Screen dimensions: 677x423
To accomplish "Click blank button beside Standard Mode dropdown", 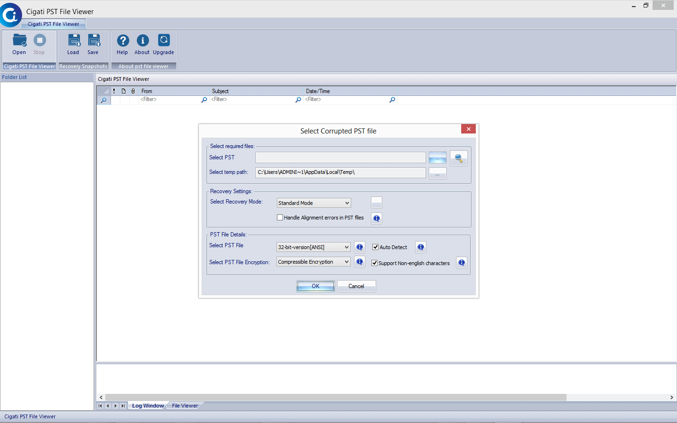I will [377, 203].
